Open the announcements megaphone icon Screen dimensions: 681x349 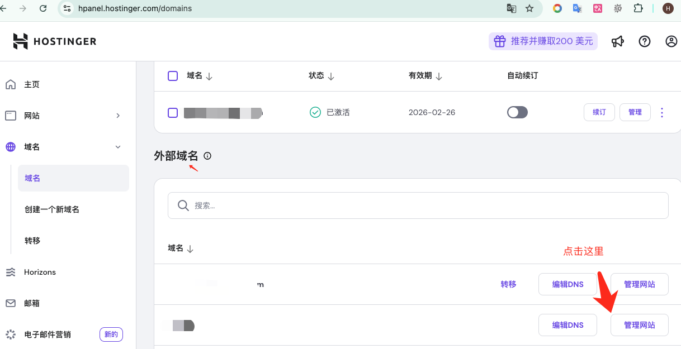[617, 41]
